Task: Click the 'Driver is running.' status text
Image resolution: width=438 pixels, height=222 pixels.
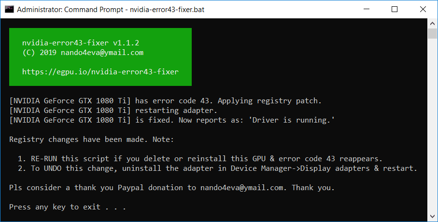Action: [293, 120]
